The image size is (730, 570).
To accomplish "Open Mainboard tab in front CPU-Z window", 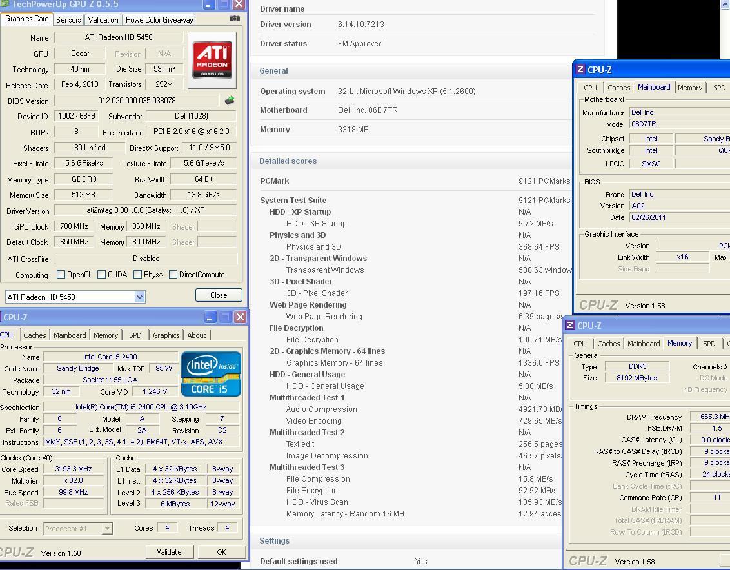I will (70, 335).
